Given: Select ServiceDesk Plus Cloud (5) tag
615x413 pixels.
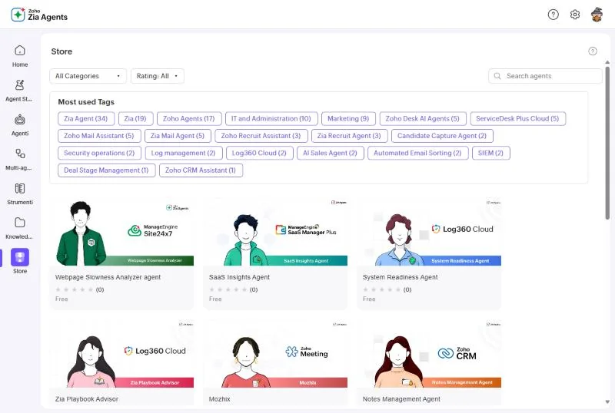Looking at the screenshot, I should click(517, 119).
